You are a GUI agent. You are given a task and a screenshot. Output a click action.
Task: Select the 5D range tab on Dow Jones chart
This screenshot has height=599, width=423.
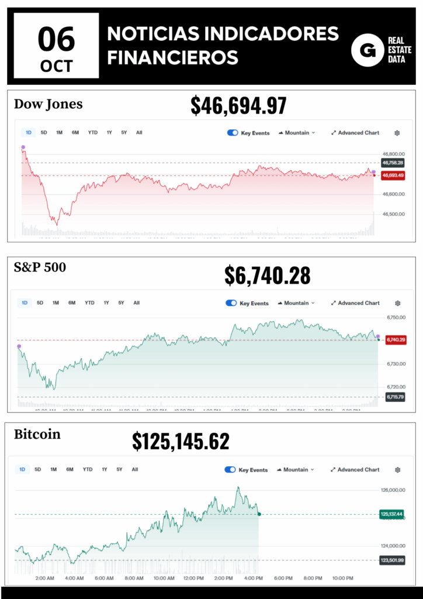pos(43,133)
